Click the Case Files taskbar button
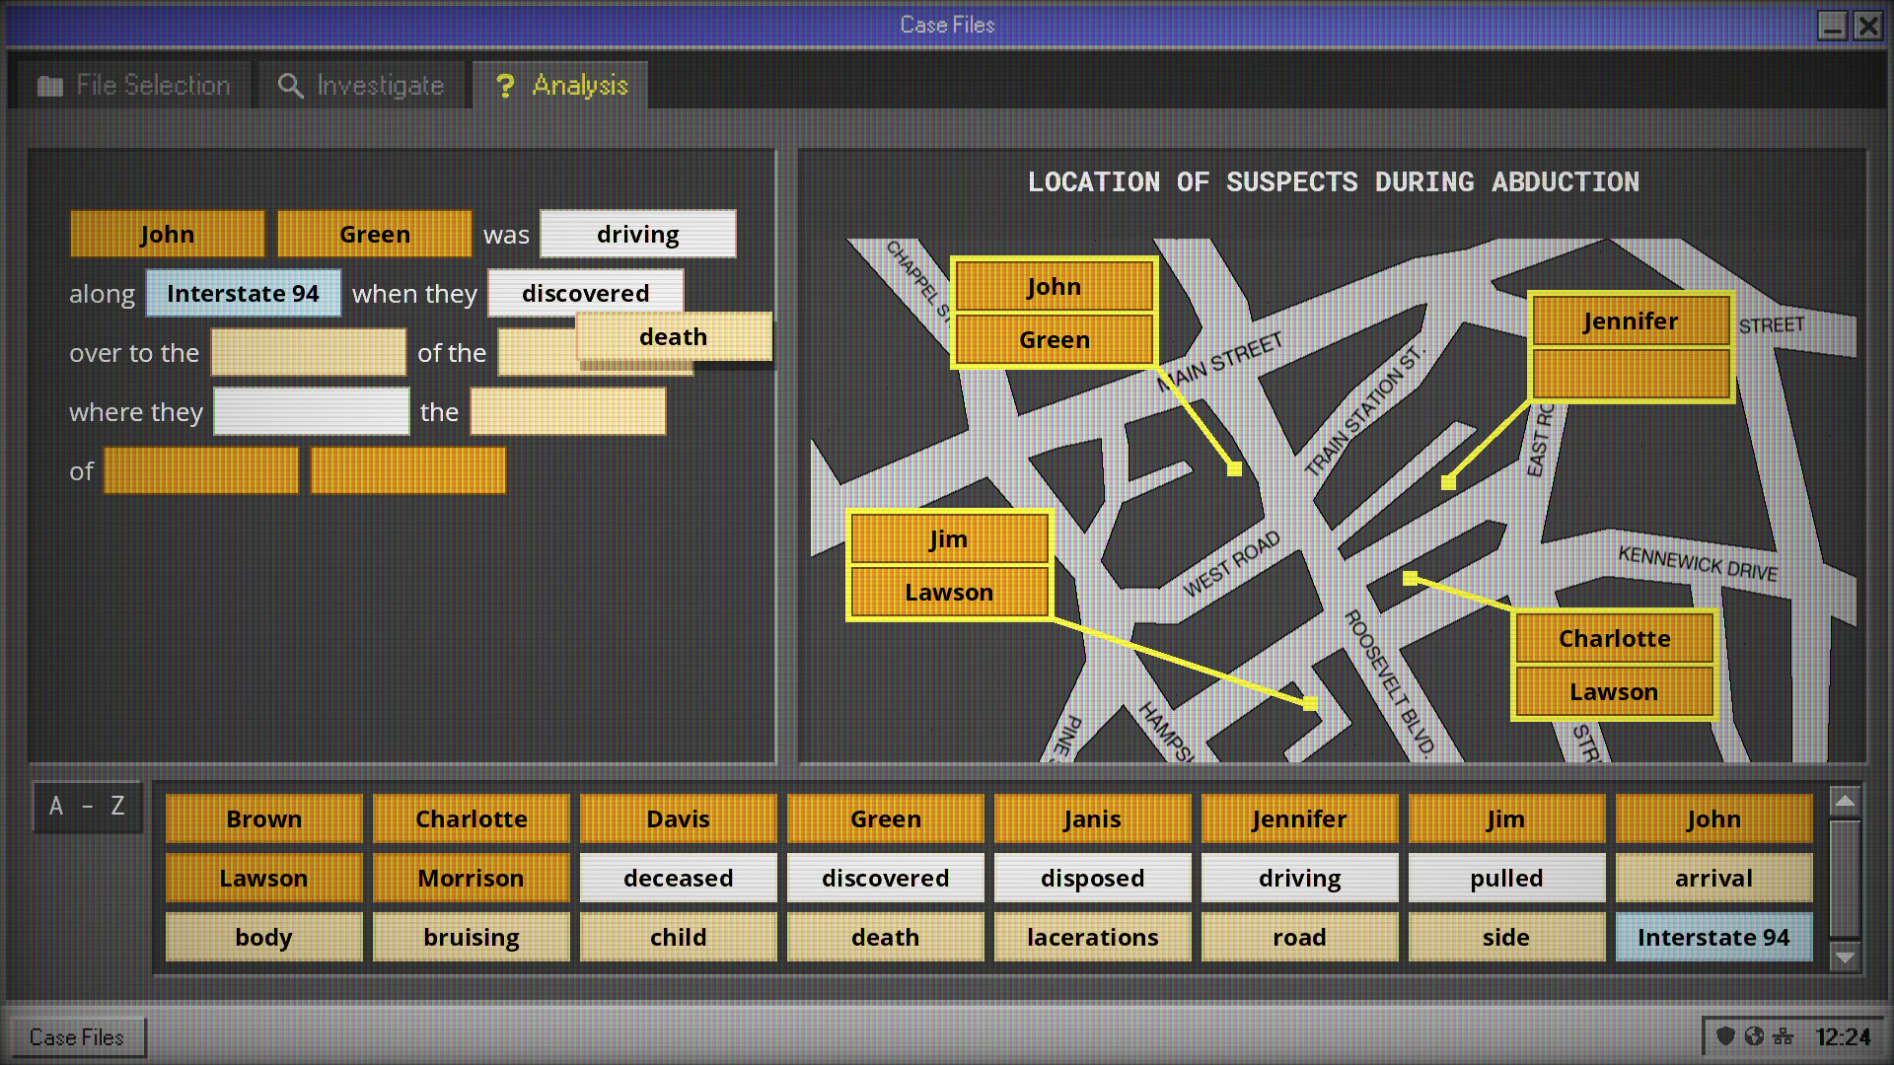Screen dimensions: 1894x1065 [78, 1036]
